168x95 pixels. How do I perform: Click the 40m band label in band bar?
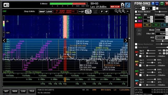coord(65,84)
